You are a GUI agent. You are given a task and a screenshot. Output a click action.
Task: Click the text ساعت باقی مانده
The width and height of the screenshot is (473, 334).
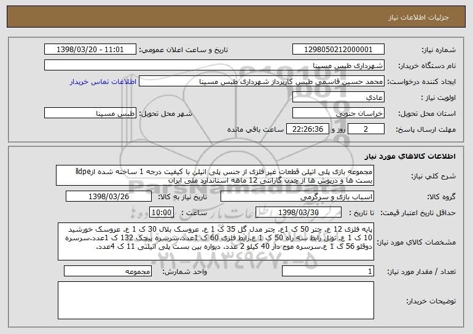point(256,129)
